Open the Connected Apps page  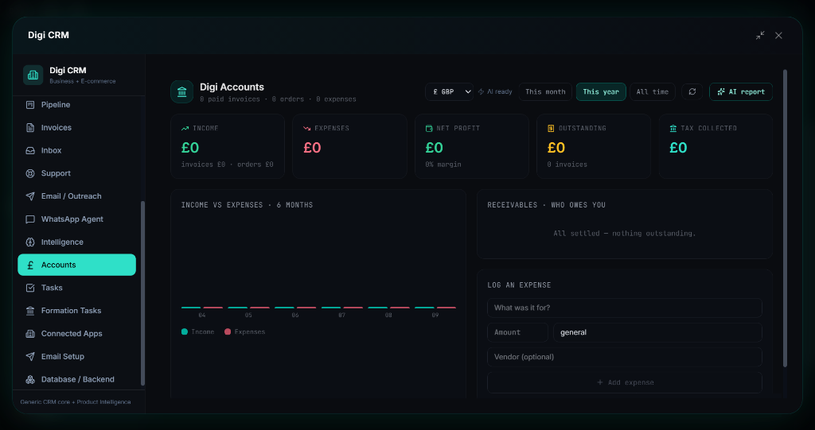77,333
